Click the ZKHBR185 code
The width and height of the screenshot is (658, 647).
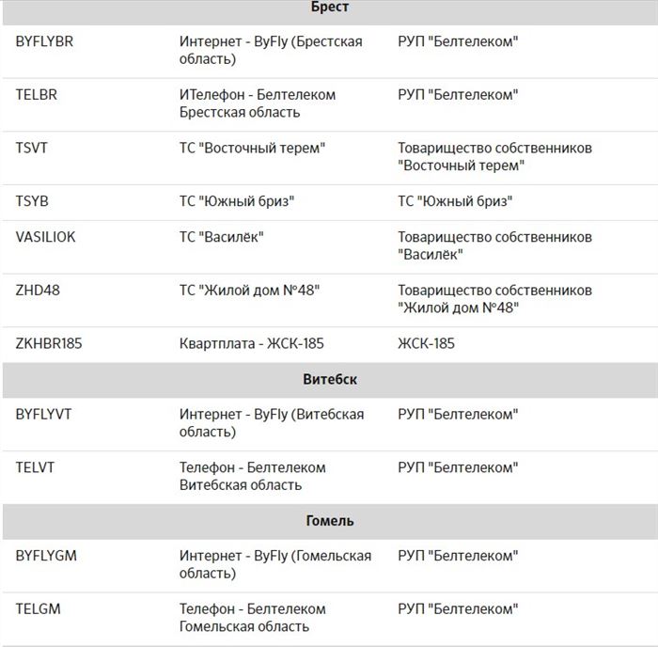point(49,344)
